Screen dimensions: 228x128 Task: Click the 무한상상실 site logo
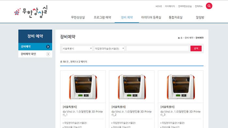coord(31,12)
